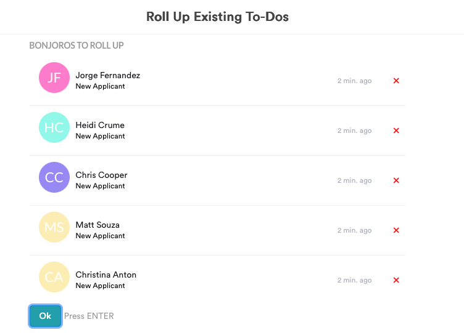This screenshot has width=464, height=333.
Task: Confirm roll up with Ok button
Action: [x=45, y=316]
